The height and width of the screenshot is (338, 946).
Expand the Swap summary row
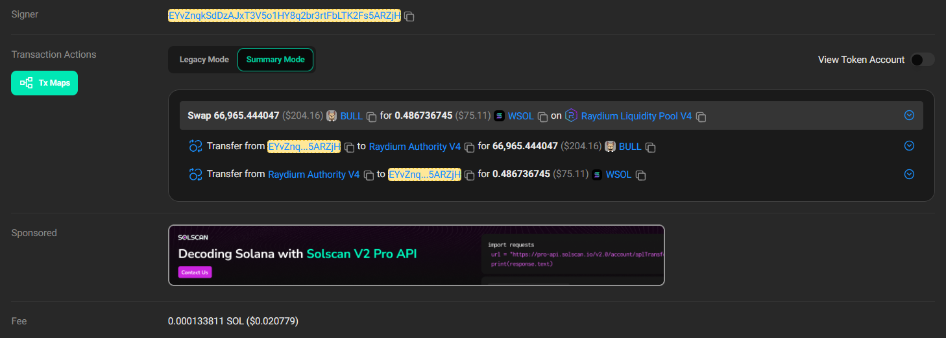coord(909,115)
